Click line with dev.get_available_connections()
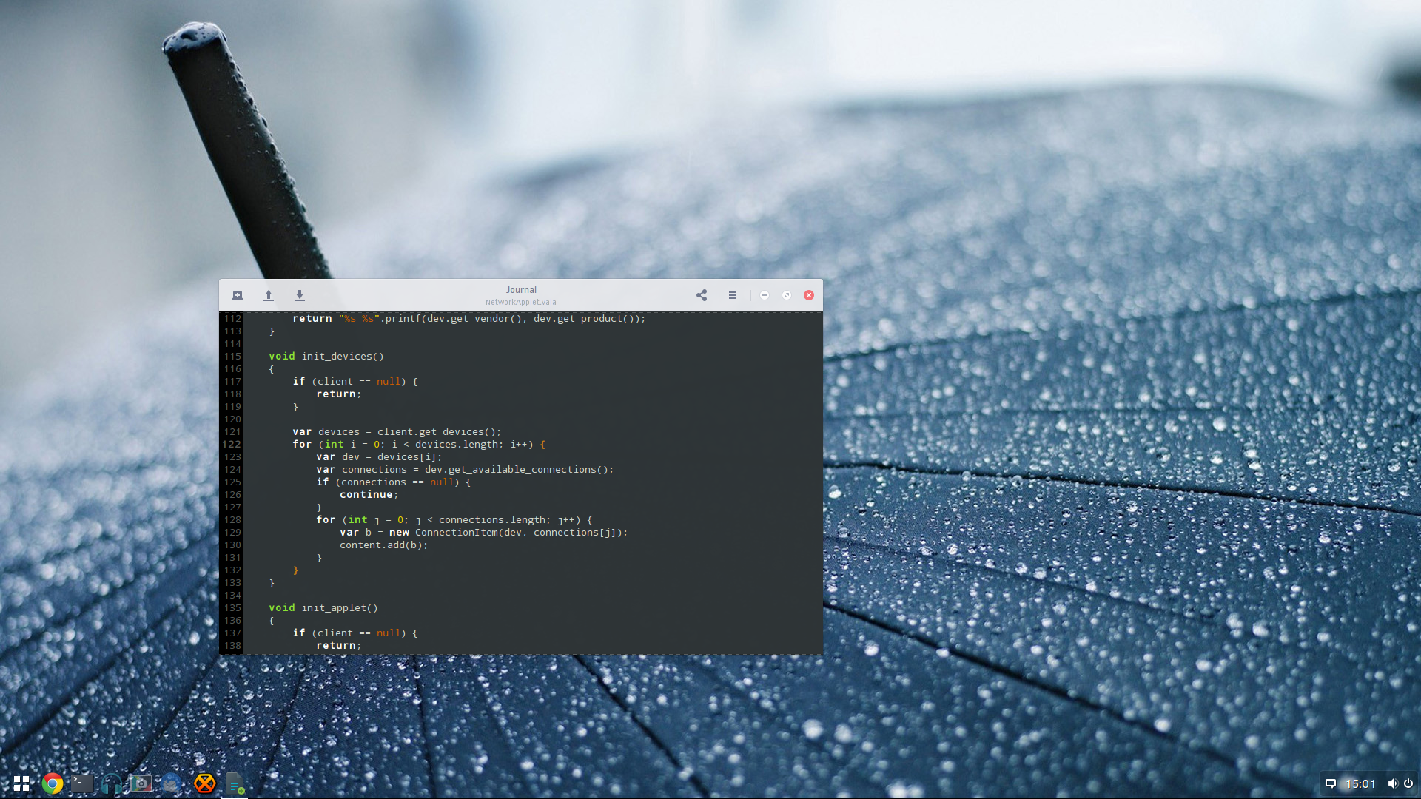The height and width of the screenshot is (799, 1421). (465, 470)
